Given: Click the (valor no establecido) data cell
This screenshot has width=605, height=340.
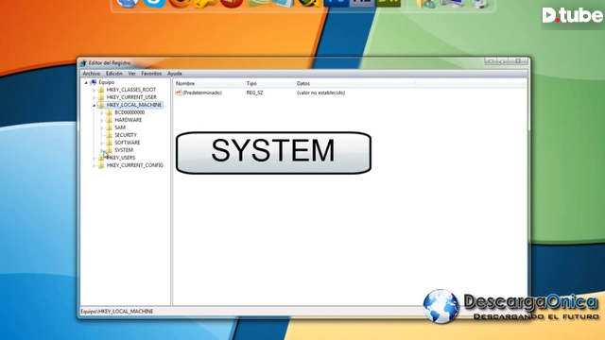Looking at the screenshot, I should click(320, 93).
